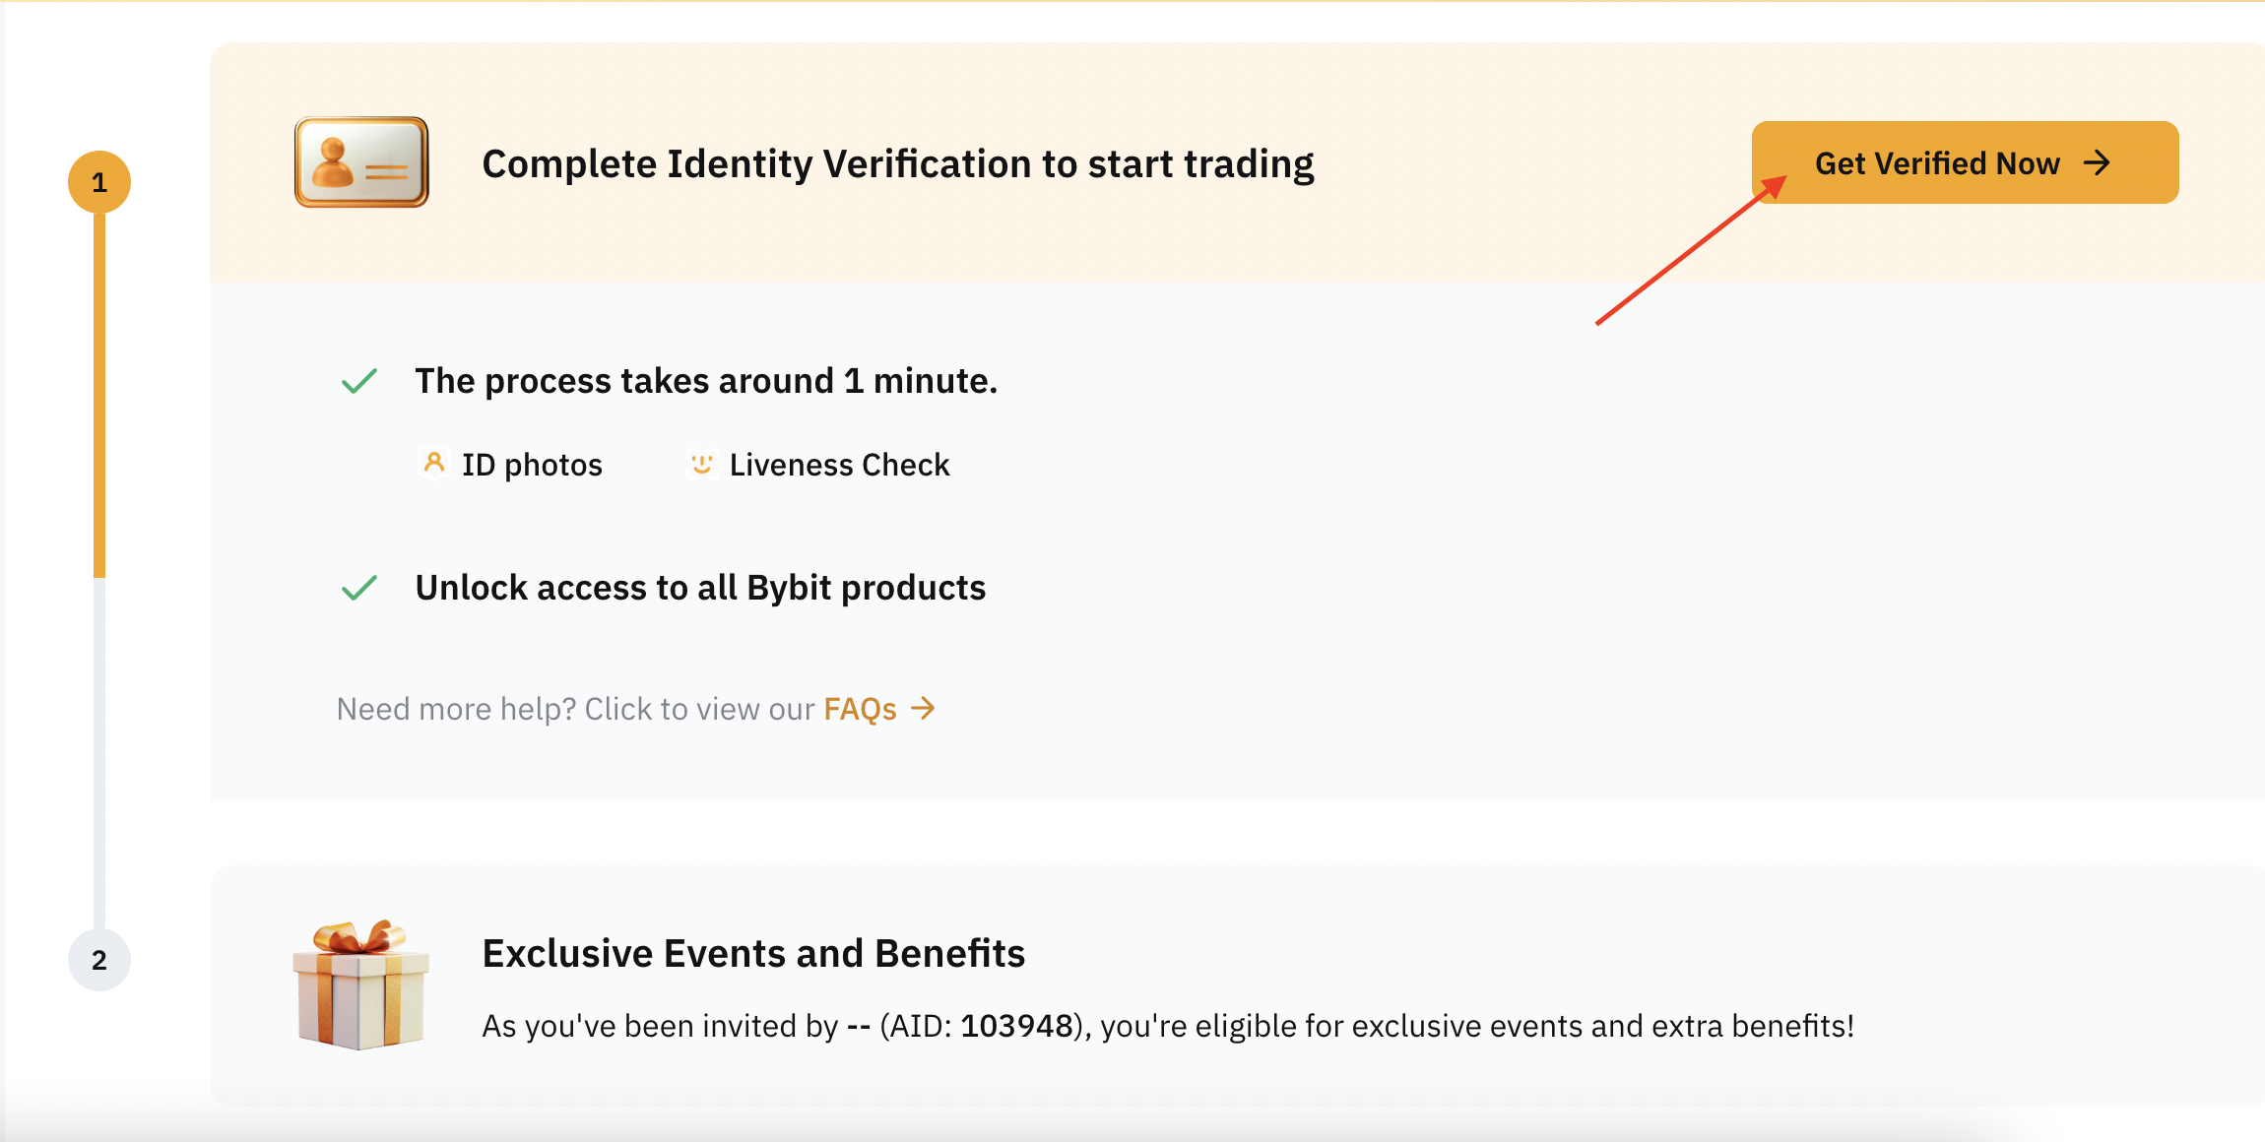Open the FAQs link

860,709
